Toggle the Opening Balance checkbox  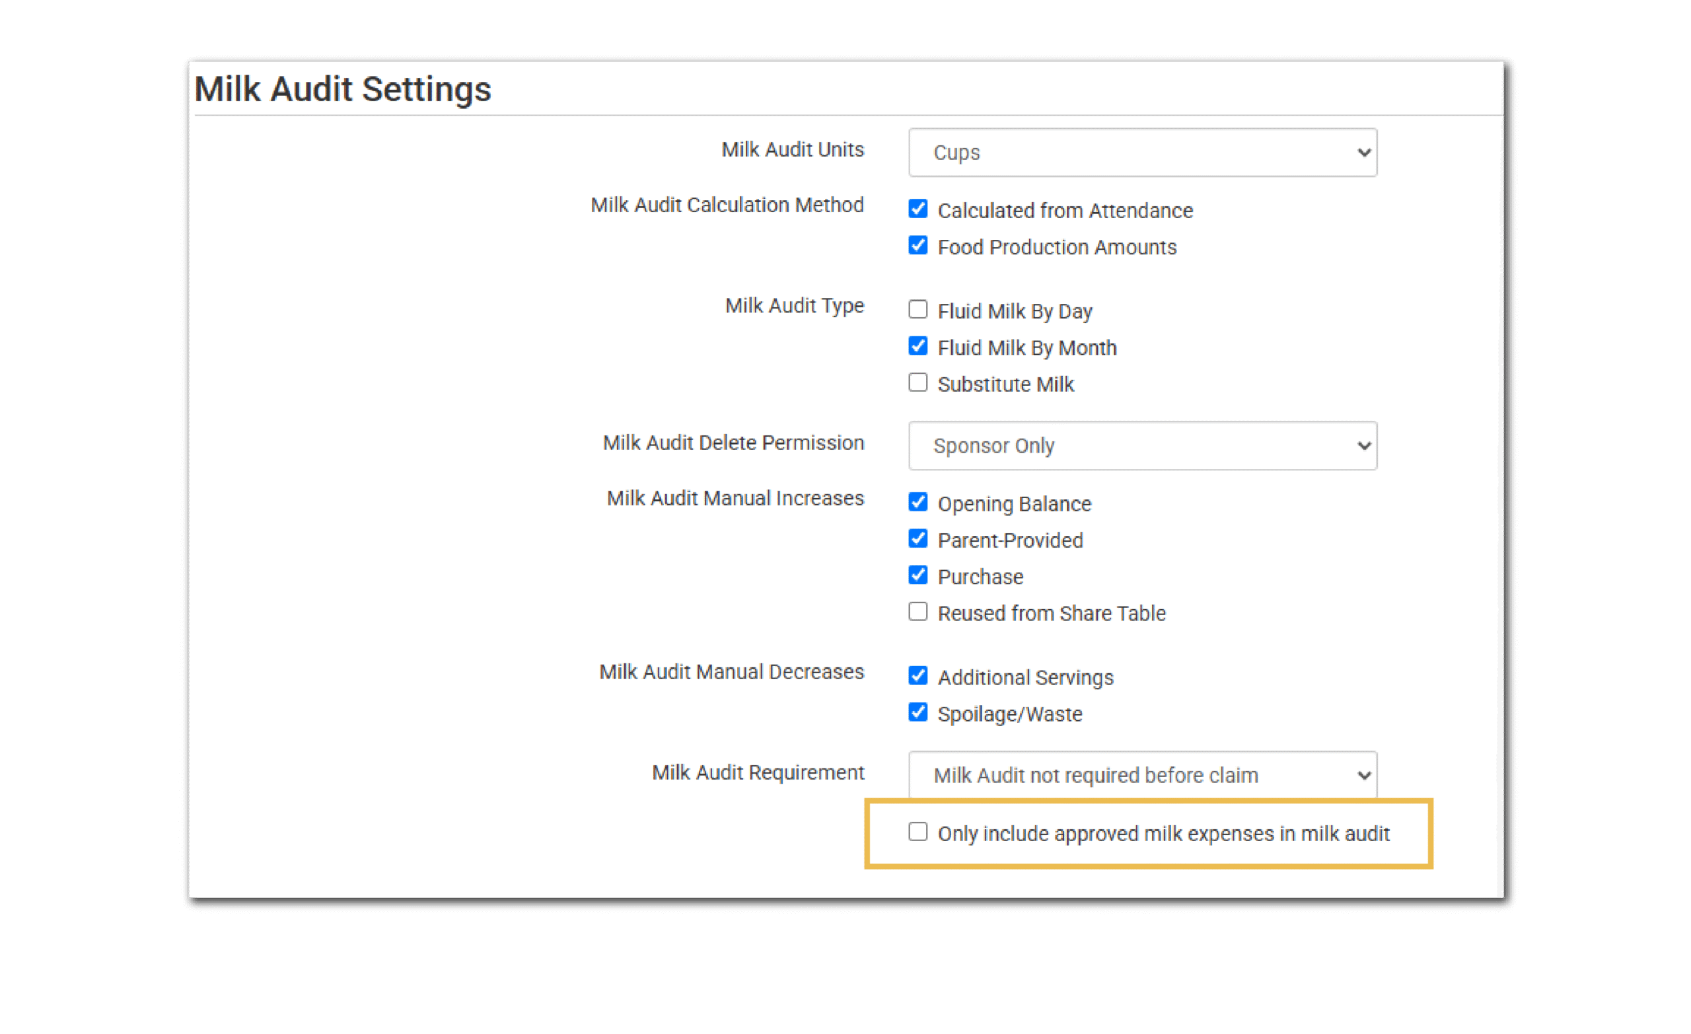tap(917, 502)
